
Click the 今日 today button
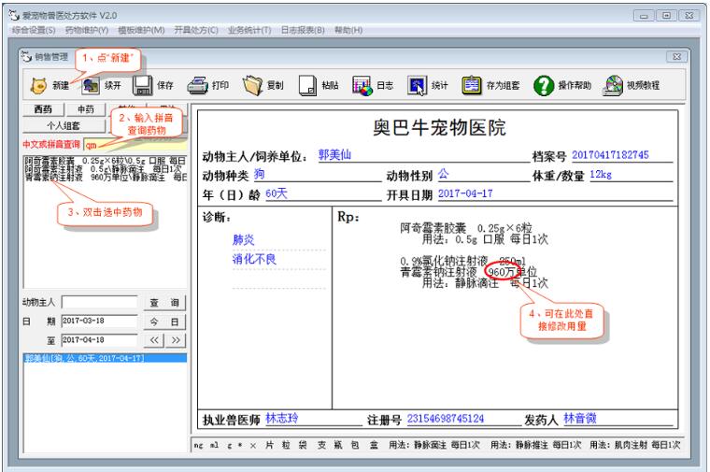pos(164,322)
